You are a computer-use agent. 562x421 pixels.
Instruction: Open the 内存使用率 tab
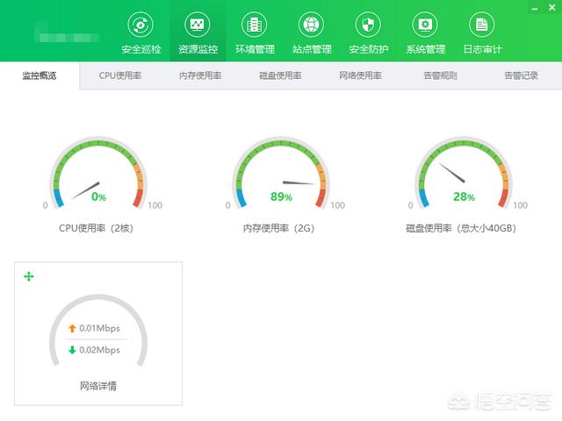tap(200, 76)
